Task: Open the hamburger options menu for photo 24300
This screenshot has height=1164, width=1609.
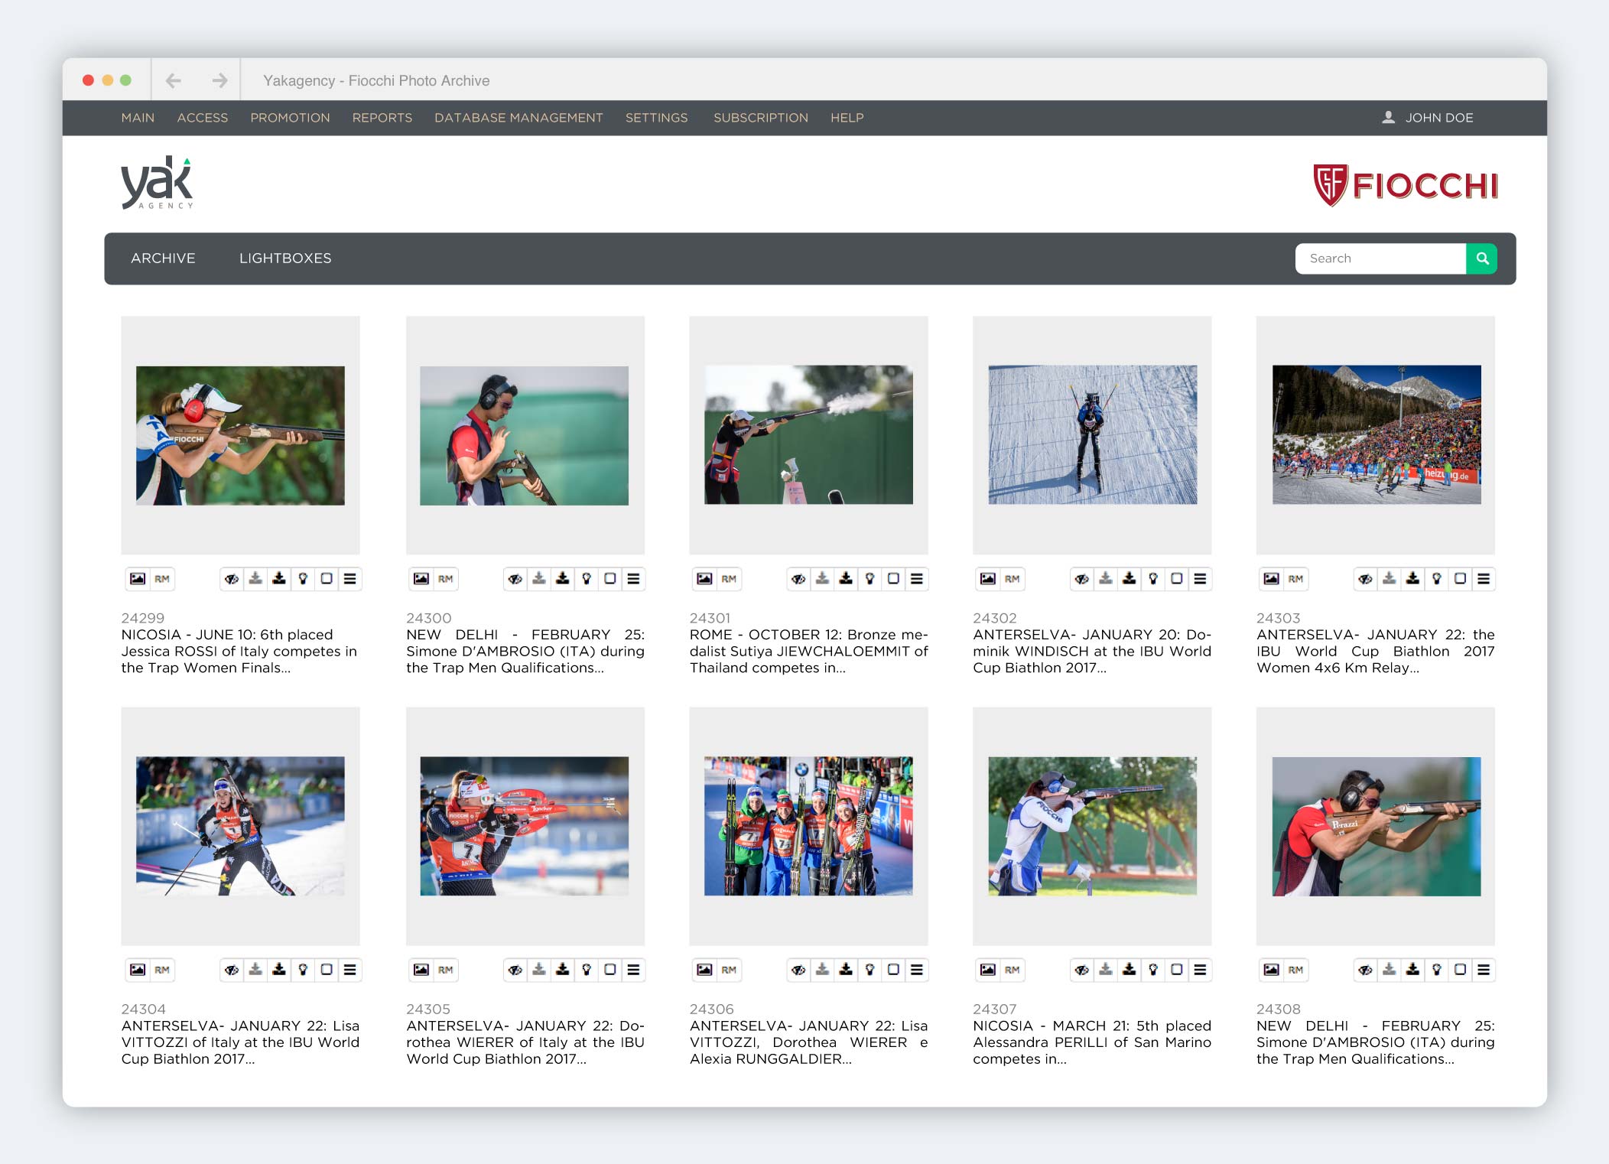Action: pos(634,579)
